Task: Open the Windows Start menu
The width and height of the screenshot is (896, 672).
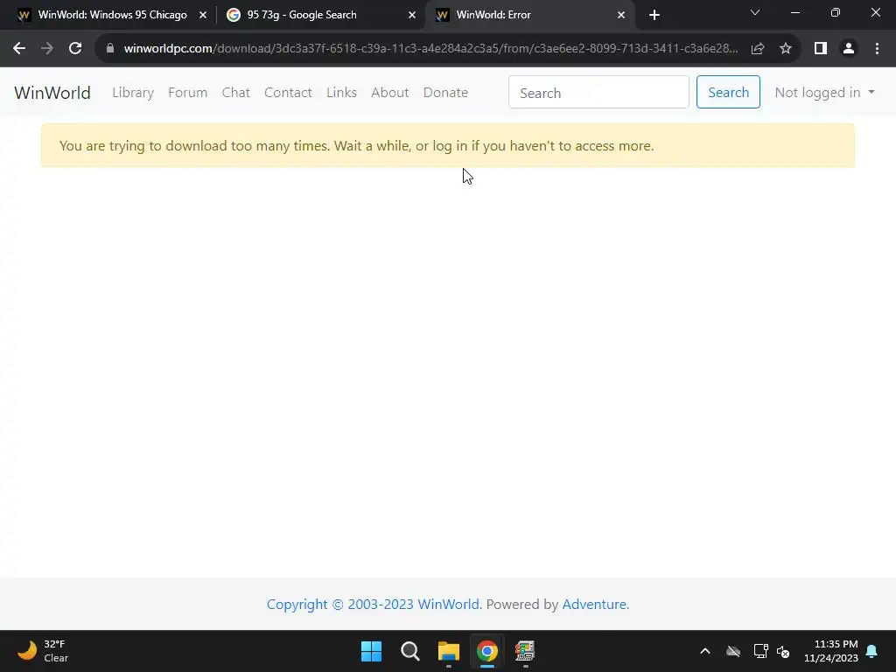Action: (x=371, y=651)
